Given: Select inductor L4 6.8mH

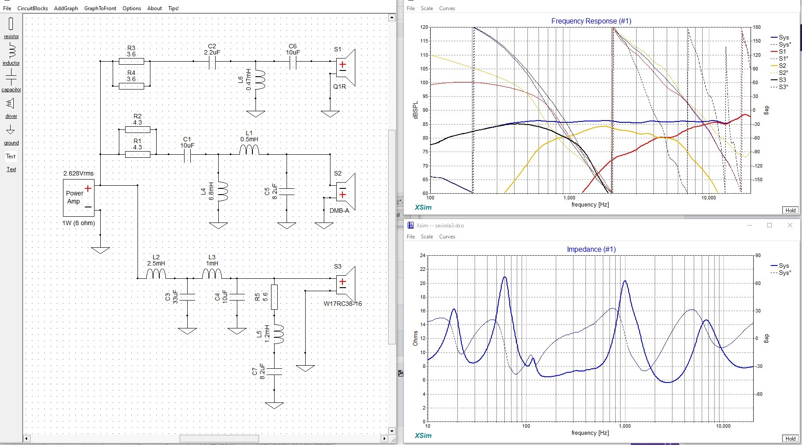Looking at the screenshot, I should pyautogui.click(x=222, y=191).
